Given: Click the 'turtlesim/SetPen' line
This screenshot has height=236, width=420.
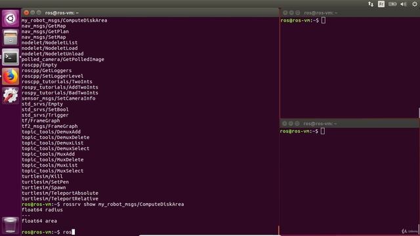Looking at the screenshot, I should pos(45,182).
